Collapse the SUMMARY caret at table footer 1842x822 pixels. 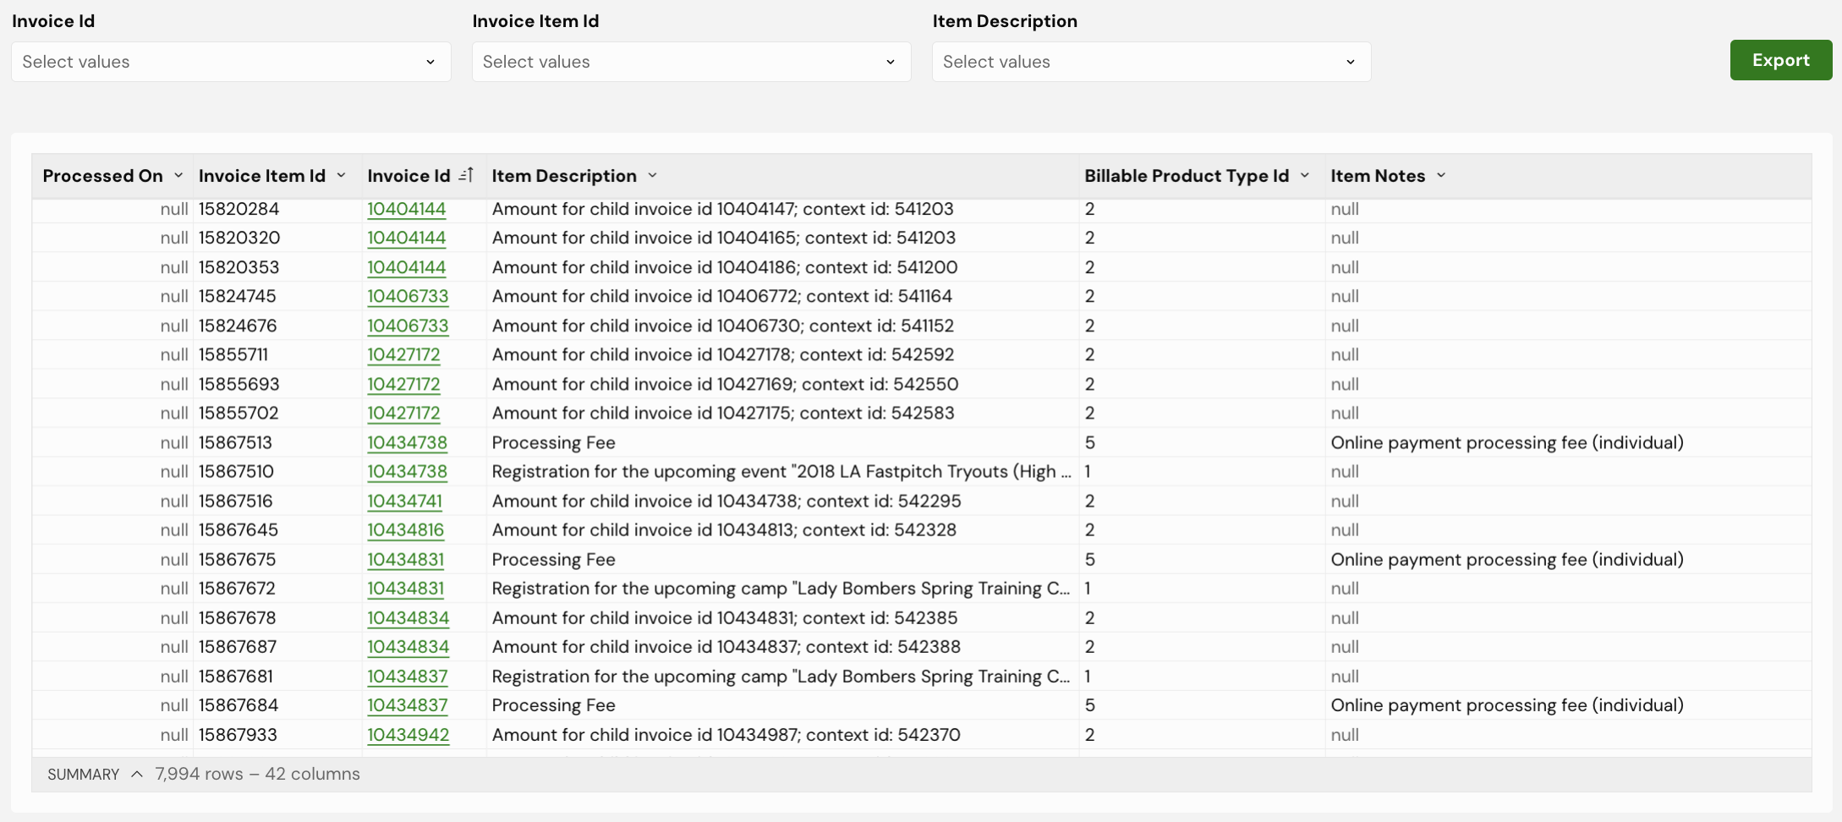click(x=137, y=774)
